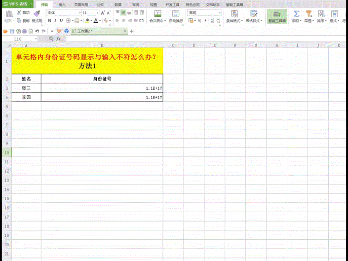Click the Filter (筛选) funnel icon

309,14
